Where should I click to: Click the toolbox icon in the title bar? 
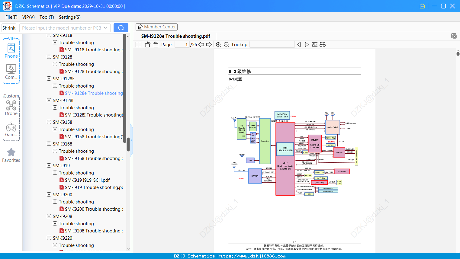422,6
